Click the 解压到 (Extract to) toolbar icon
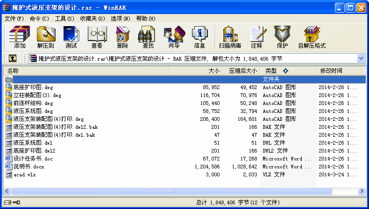 pyautogui.click(x=46, y=37)
